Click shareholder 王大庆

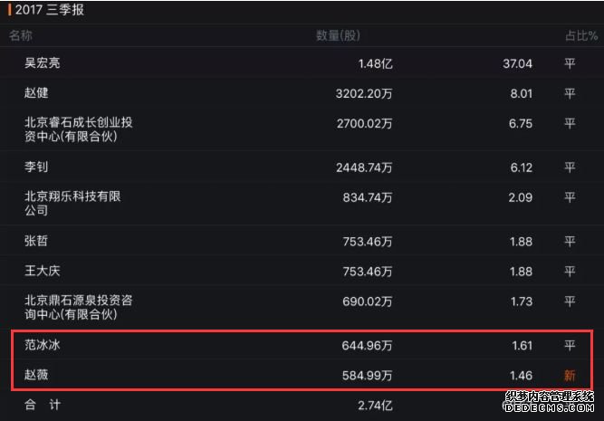pos(43,271)
